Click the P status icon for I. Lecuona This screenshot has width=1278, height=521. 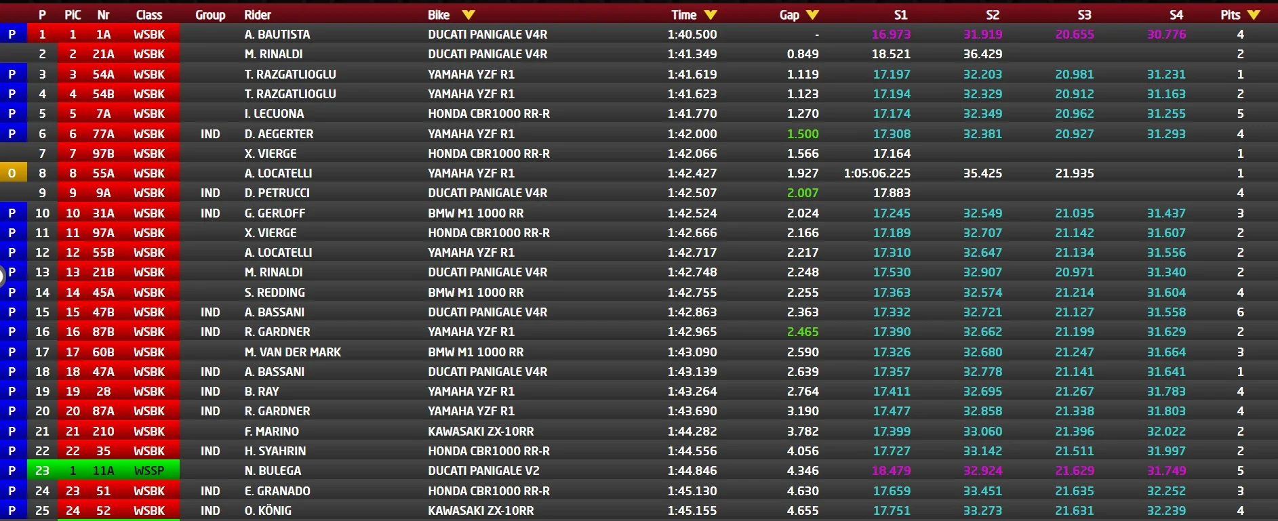click(12, 114)
